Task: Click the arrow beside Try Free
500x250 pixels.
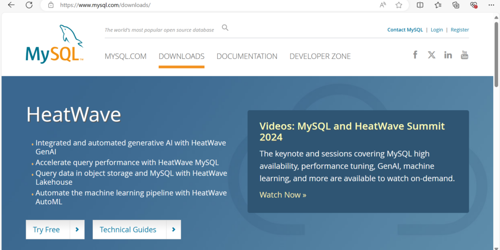Action: click(x=77, y=230)
